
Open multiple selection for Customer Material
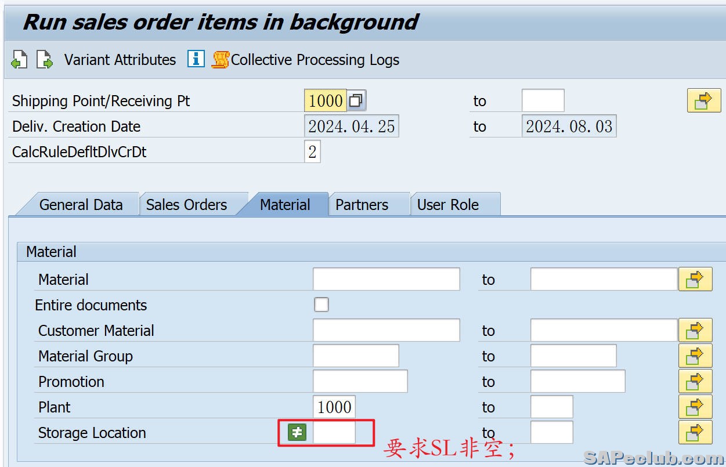pyautogui.click(x=695, y=331)
